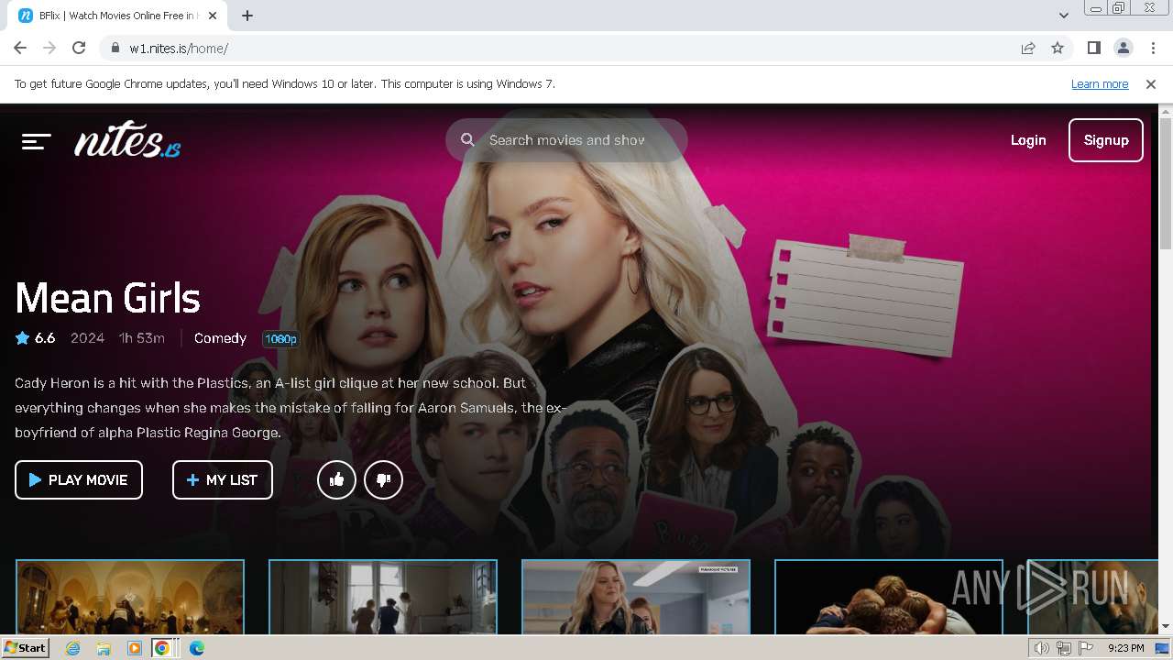View site security lock info
Screen dimensions: 1173x660
point(115,49)
